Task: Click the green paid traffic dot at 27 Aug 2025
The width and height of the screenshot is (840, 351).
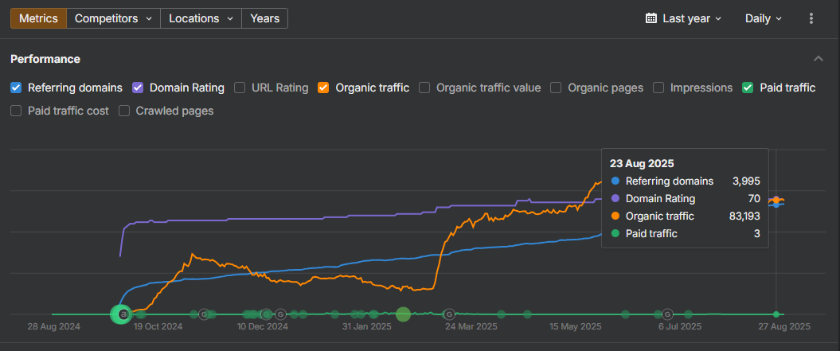Action: (776, 314)
